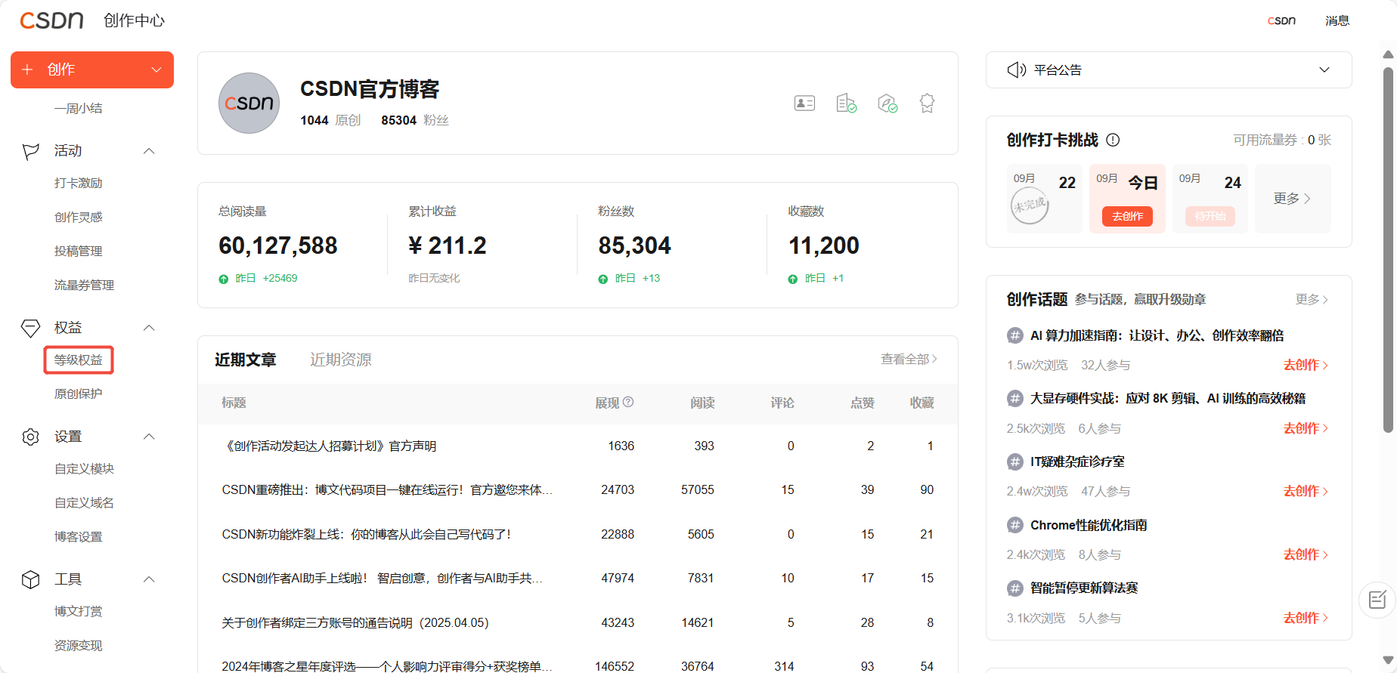Open 自定义模块 in sidebar

pyautogui.click(x=85, y=468)
